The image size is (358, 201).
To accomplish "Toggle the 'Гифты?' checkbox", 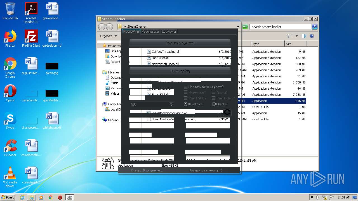I will [x=213, y=92].
